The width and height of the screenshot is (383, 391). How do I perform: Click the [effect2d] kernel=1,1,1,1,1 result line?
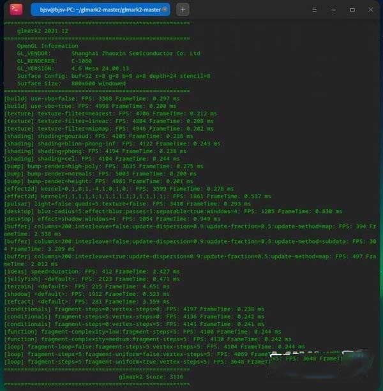pyautogui.click(x=137, y=196)
